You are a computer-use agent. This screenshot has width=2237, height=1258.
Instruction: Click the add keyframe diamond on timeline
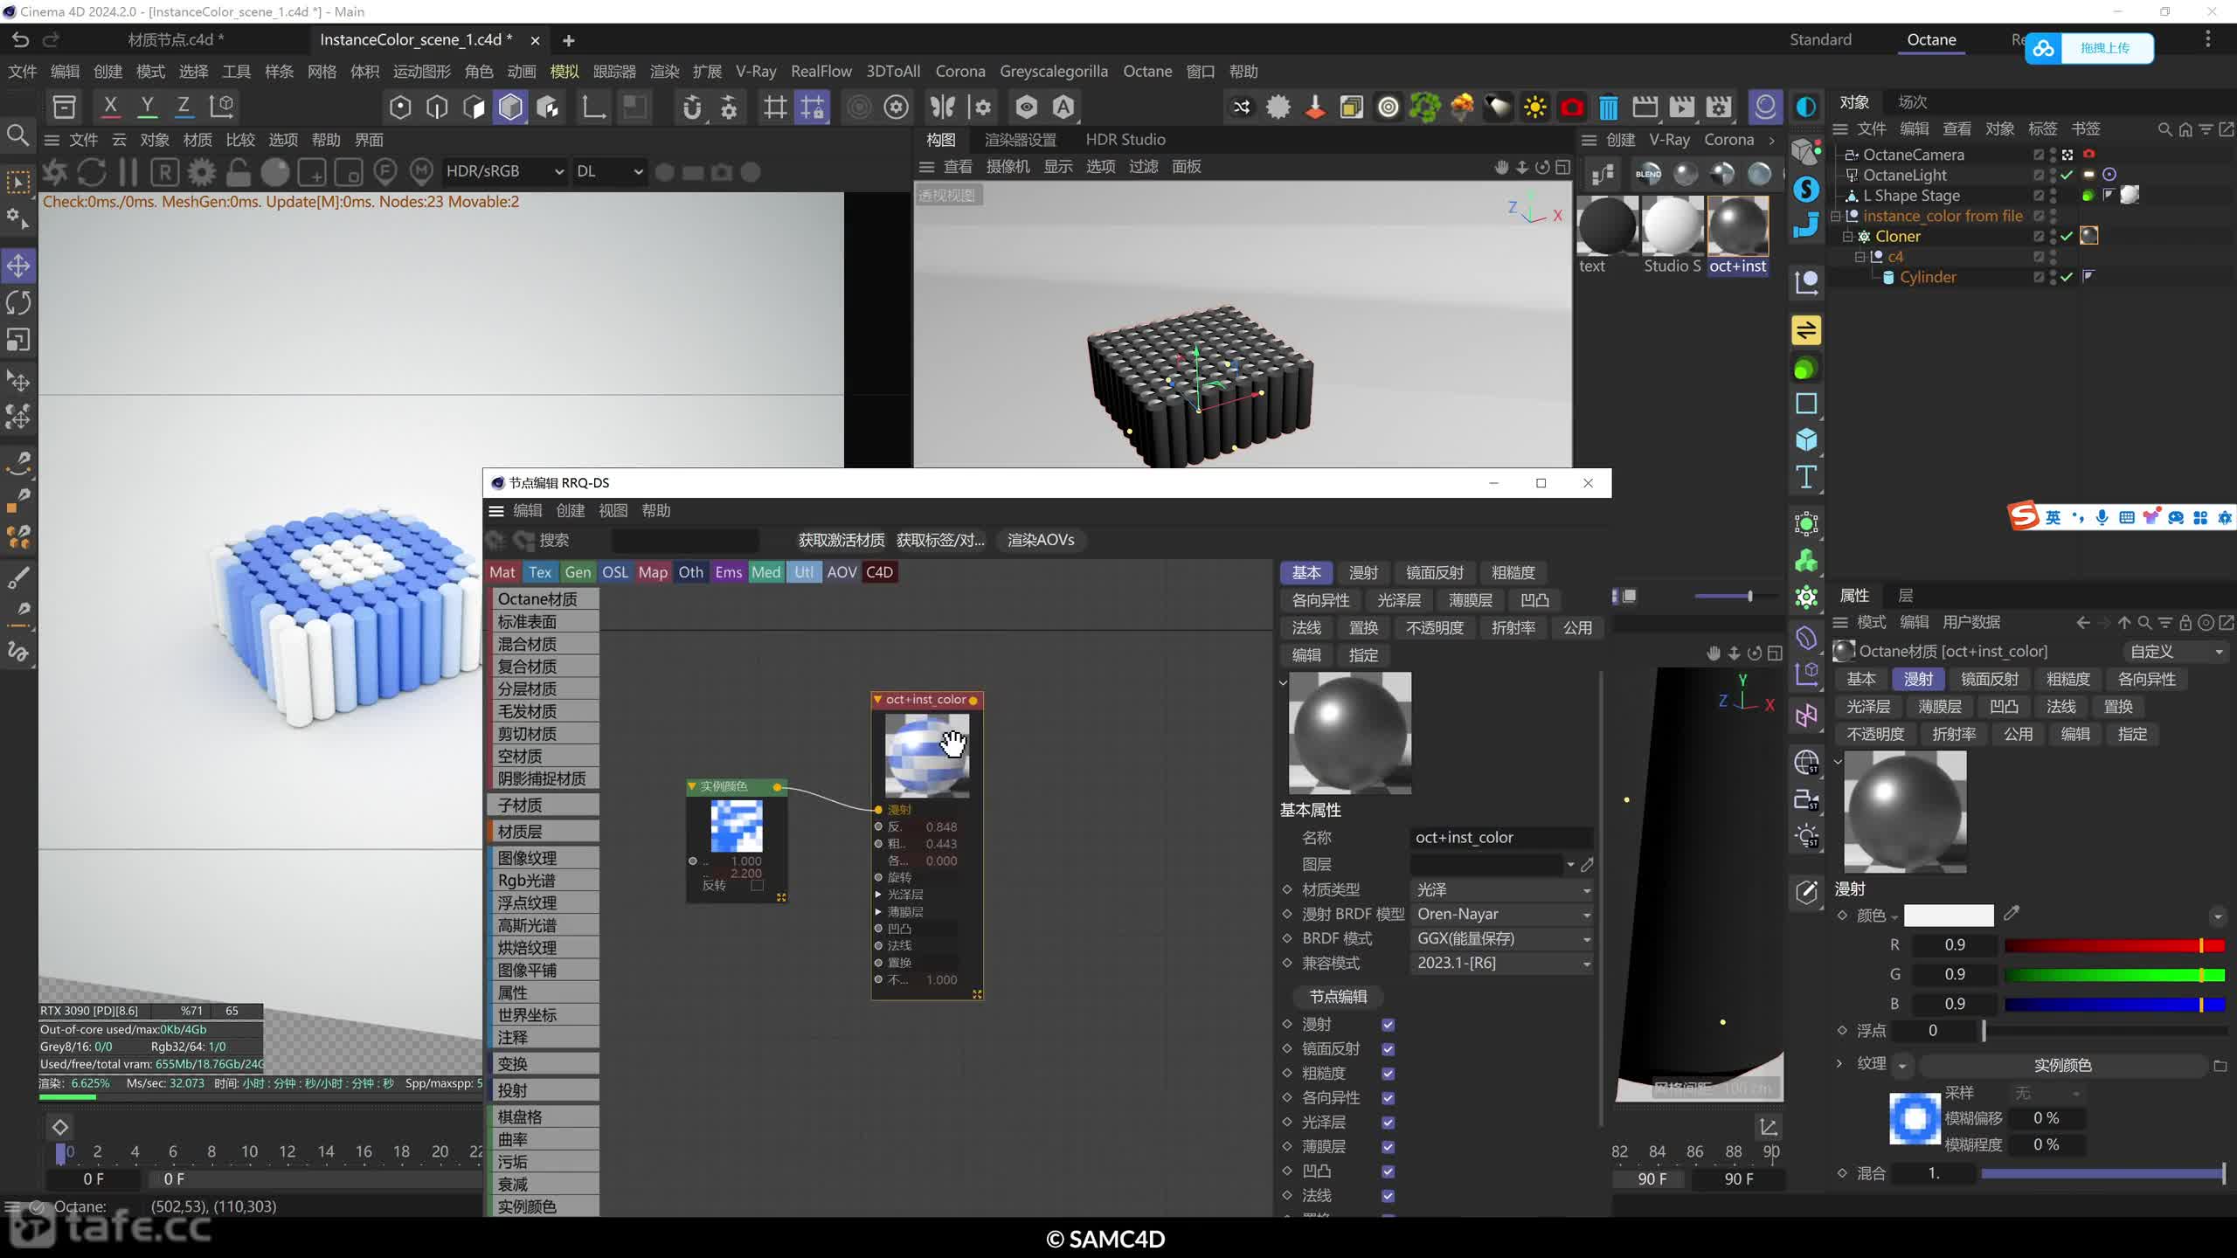point(60,1127)
